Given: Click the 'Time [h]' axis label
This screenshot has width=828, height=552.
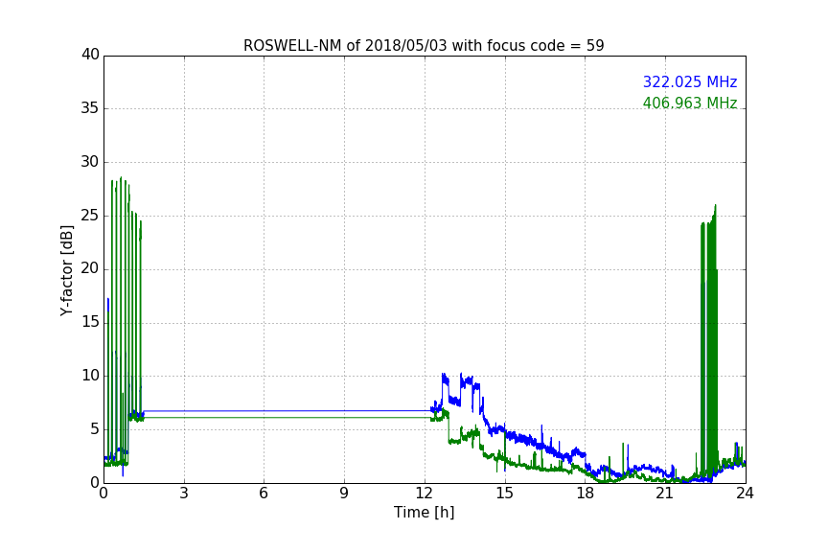Looking at the screenshot, I should coord(424,512).
